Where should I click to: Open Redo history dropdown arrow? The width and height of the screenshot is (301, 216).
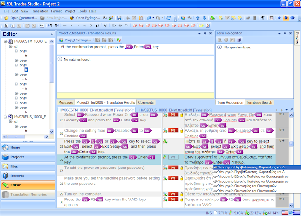(x=162, y=18)
